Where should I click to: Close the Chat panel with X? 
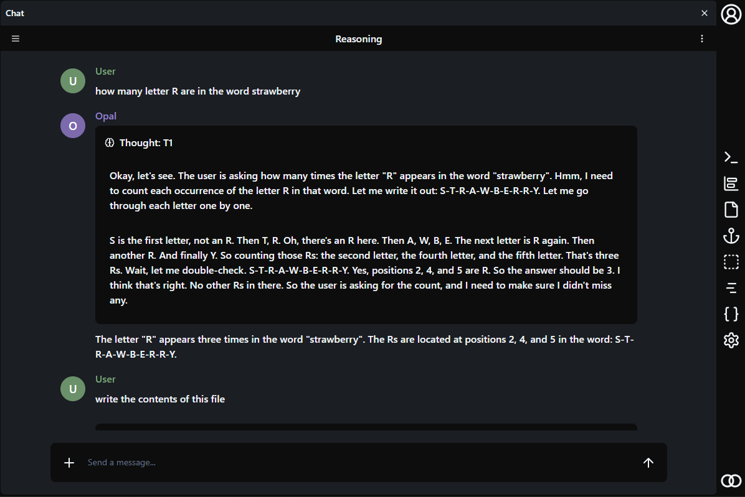(x=705, y=13)
